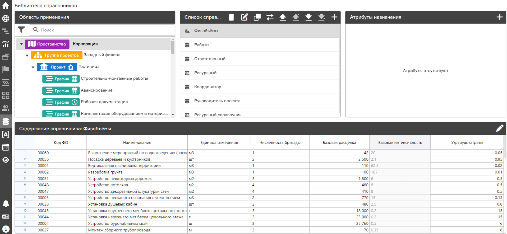Click base rate cell 25 760

coord(339,223)
